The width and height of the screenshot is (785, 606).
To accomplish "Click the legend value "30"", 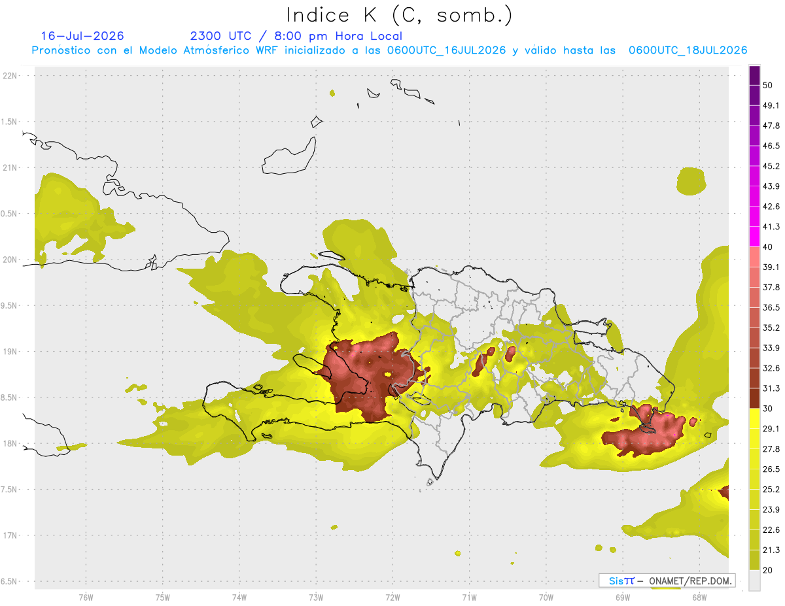I will click(768, 409).
